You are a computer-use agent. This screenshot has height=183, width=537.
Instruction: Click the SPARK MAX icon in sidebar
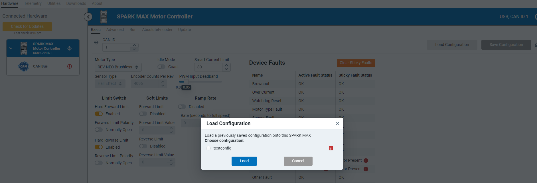pyautogui.click(x=24, y=48)
